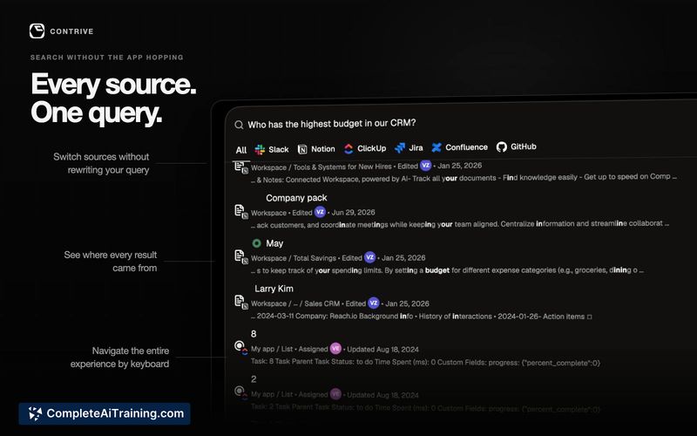The height and width of the screenshot is (436, 697).
Task: Click the 'See where every result came from' caption
Action: (x=111, y=261)
